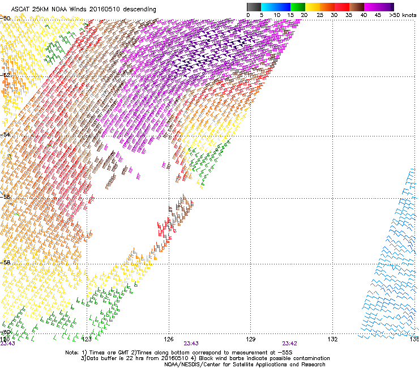The image size is (419, 368).
Task: Click the '-56' latitude label
Action: coord(5,196)
